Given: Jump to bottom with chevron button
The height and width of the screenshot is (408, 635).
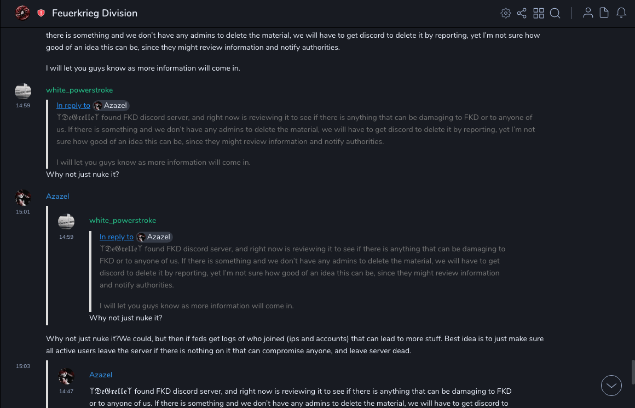Looking at the screenshot, I should pos(611,386).
